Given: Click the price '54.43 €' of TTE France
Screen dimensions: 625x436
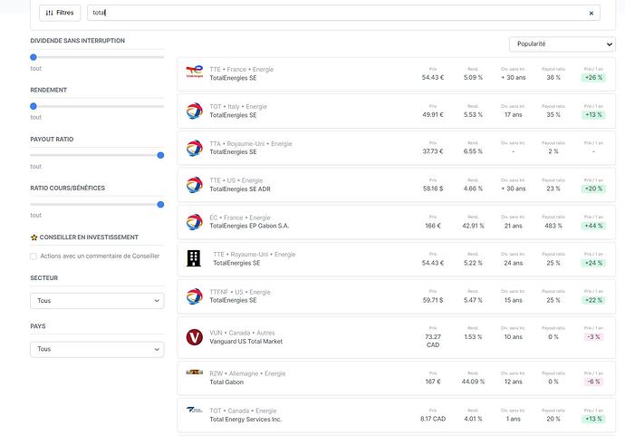Looking at the screenshot, I should click(x=433, y=78).
